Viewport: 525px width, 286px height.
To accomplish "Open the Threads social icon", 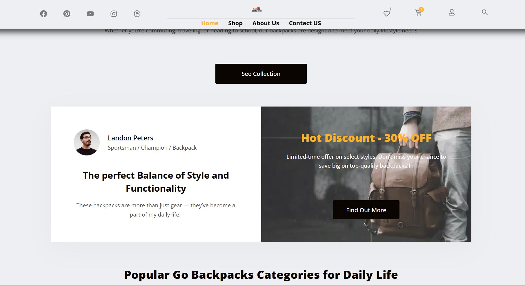I will point(137,14).
